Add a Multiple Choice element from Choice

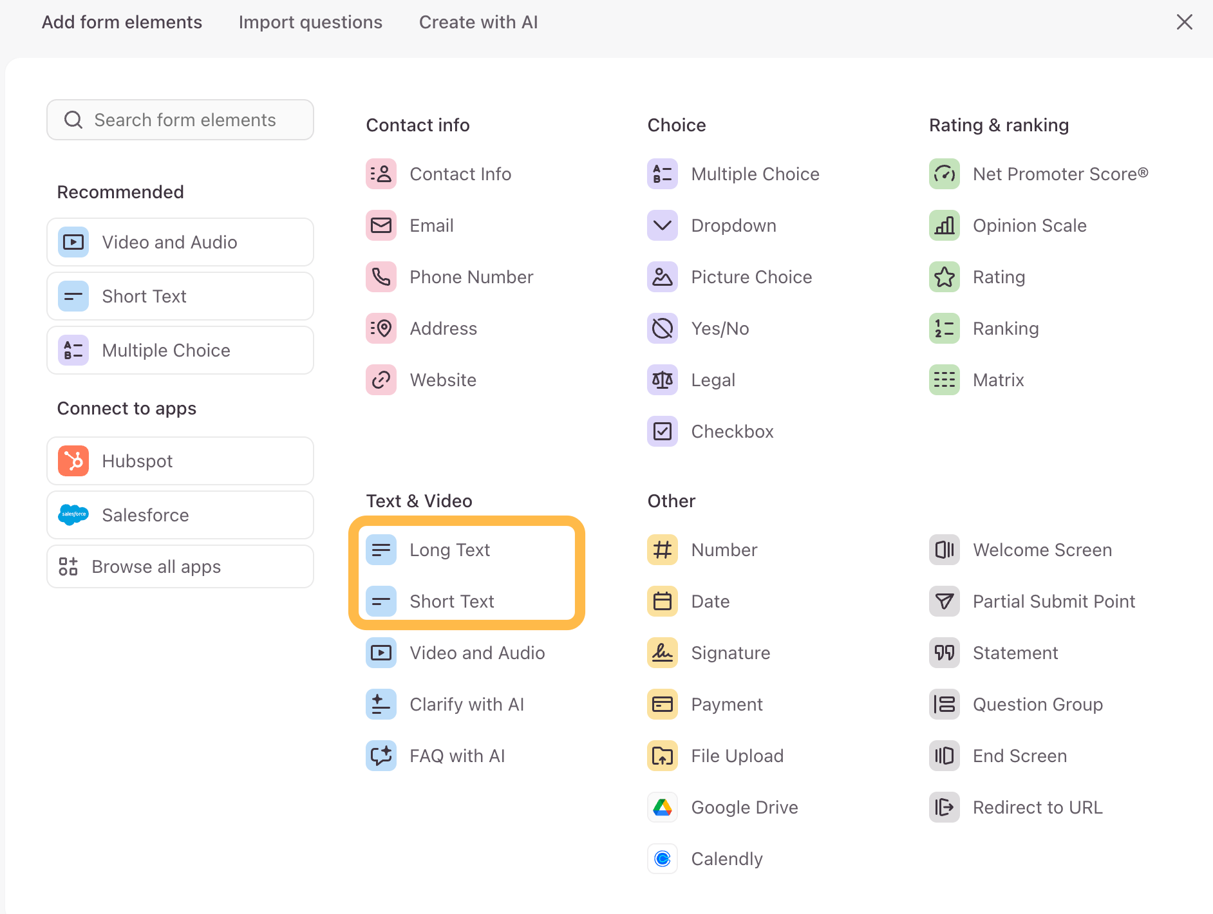(x=755, y=174)
